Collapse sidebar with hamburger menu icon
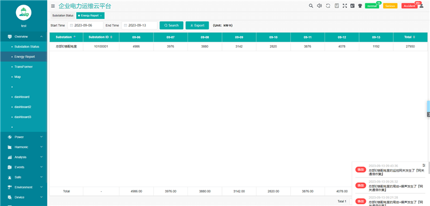This screenshot has height=206, width=430. pyautogui.click(x=53, y=6)
